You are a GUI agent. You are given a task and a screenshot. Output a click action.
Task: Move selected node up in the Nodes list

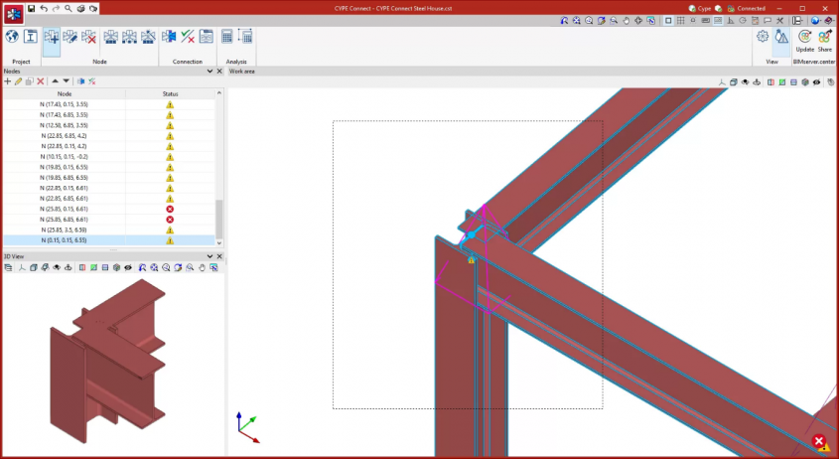[x=55, y=81]
